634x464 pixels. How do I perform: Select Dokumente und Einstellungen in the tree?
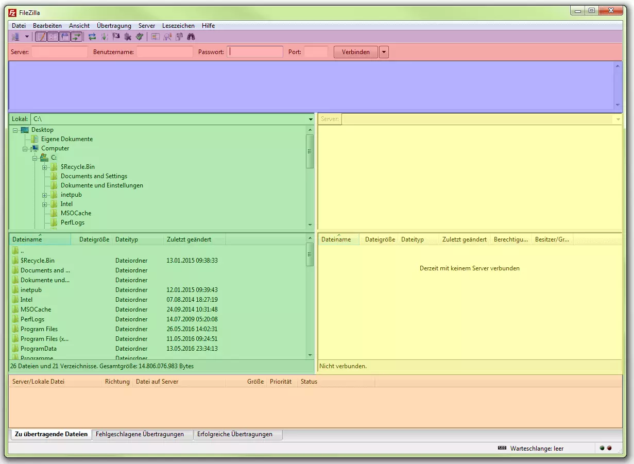pyautogui.click(x=102, y=185)
